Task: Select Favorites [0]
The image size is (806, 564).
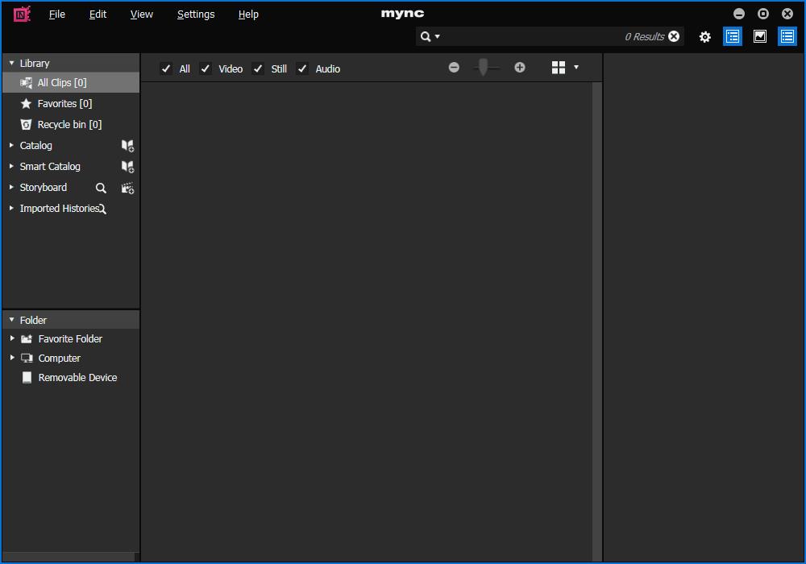Action: click(x=71, y=104)
